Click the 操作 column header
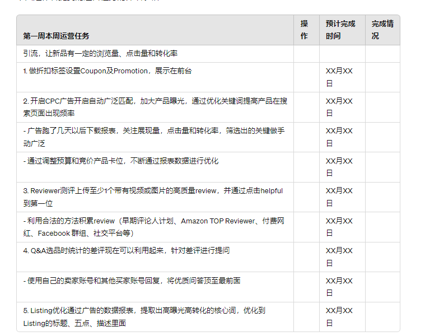The width and height of the screenshot is (439, 336). point(304,30)
